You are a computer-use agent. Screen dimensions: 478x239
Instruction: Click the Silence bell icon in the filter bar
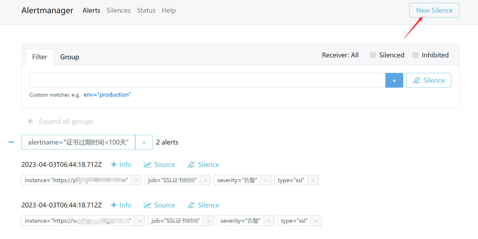(x=417, y=80)
